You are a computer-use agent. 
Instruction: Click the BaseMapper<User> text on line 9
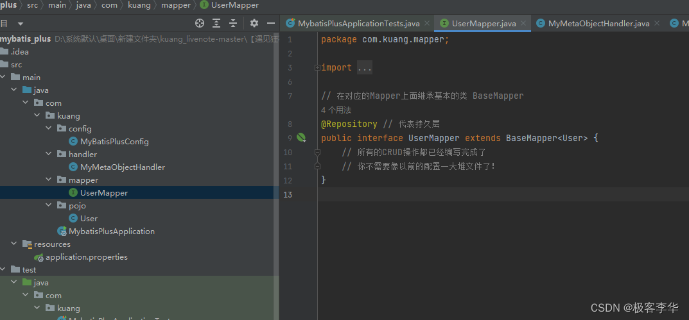pyautogui.click(x=546, y=138)
